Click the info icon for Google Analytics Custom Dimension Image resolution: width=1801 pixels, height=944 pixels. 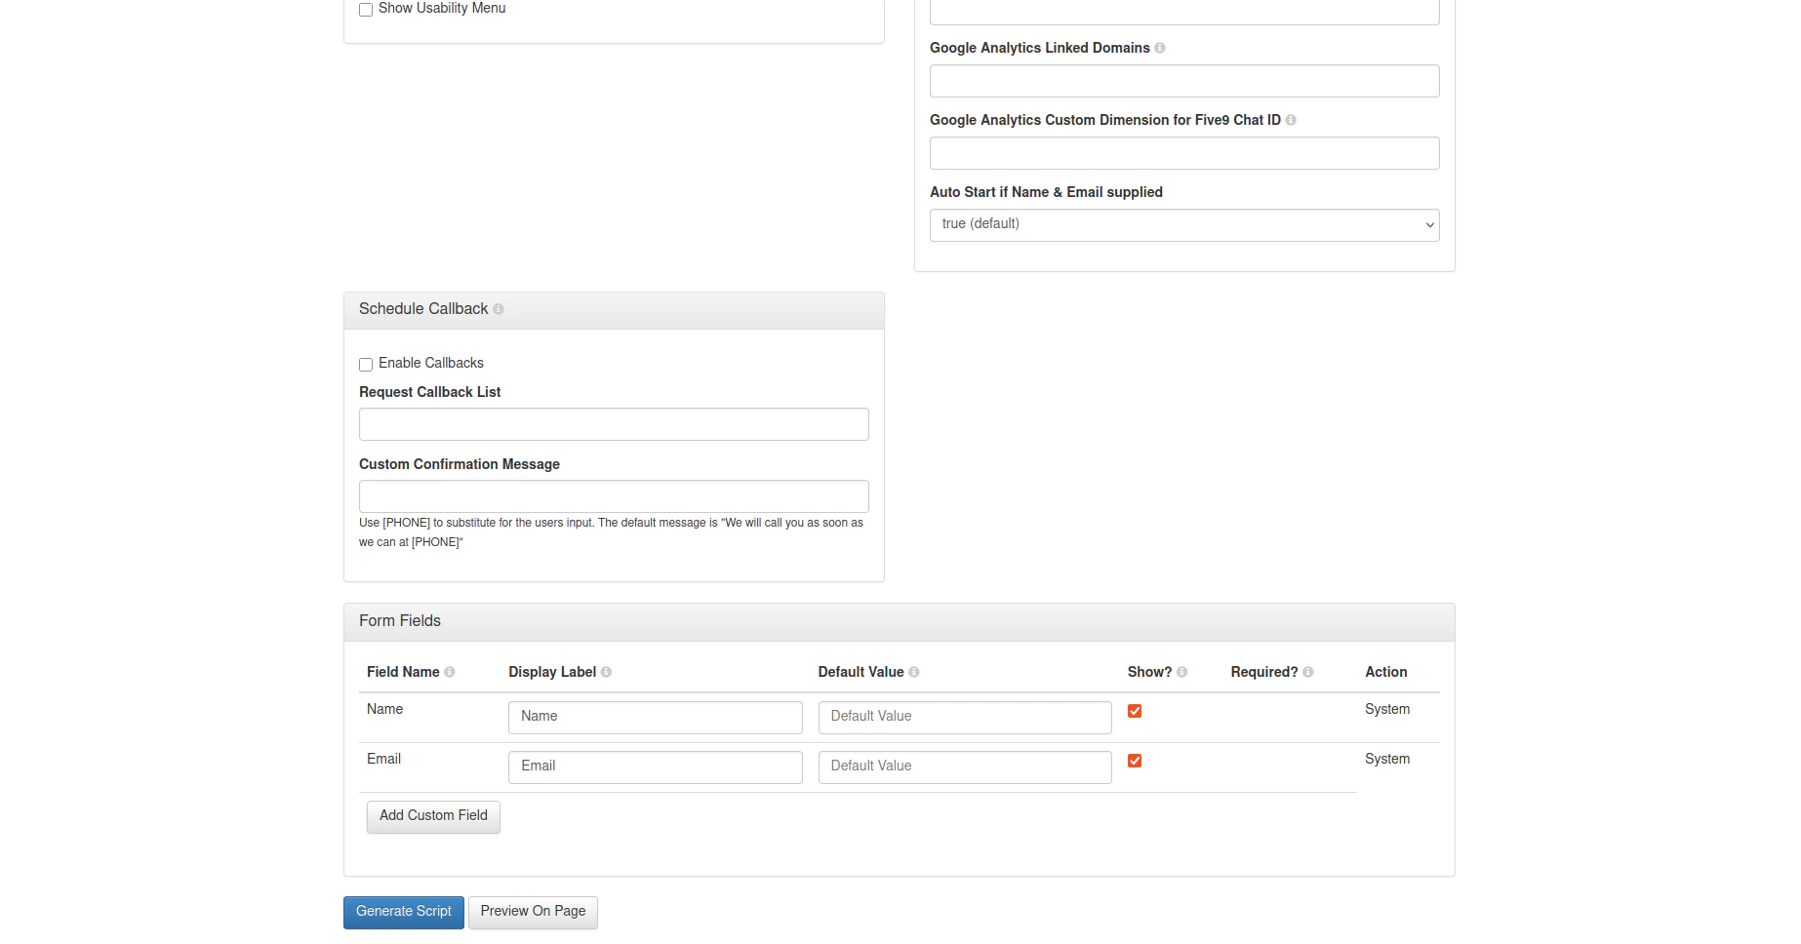pyautogui.click(x=1291, y=120)
